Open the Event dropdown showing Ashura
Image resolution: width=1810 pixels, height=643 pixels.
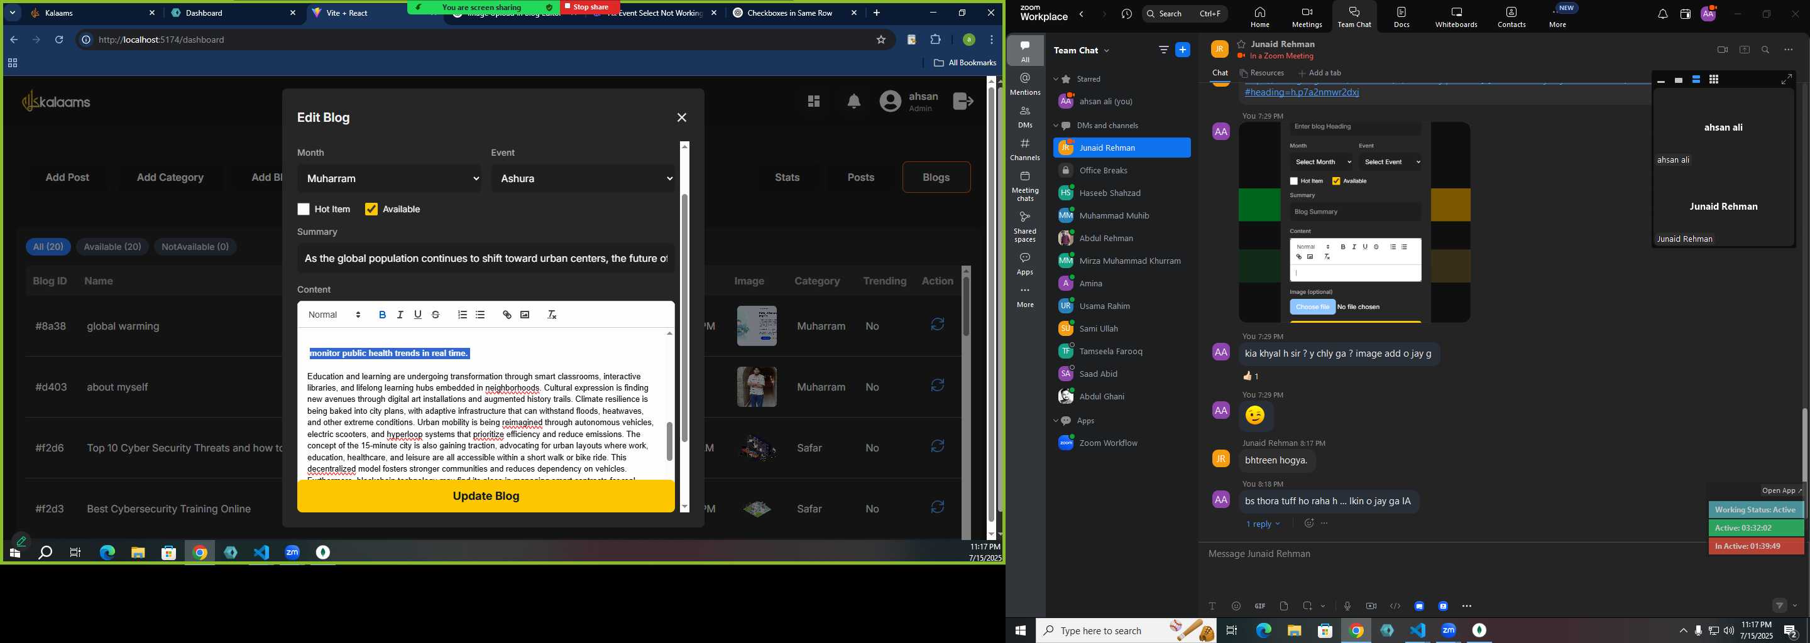pos(583,178)
